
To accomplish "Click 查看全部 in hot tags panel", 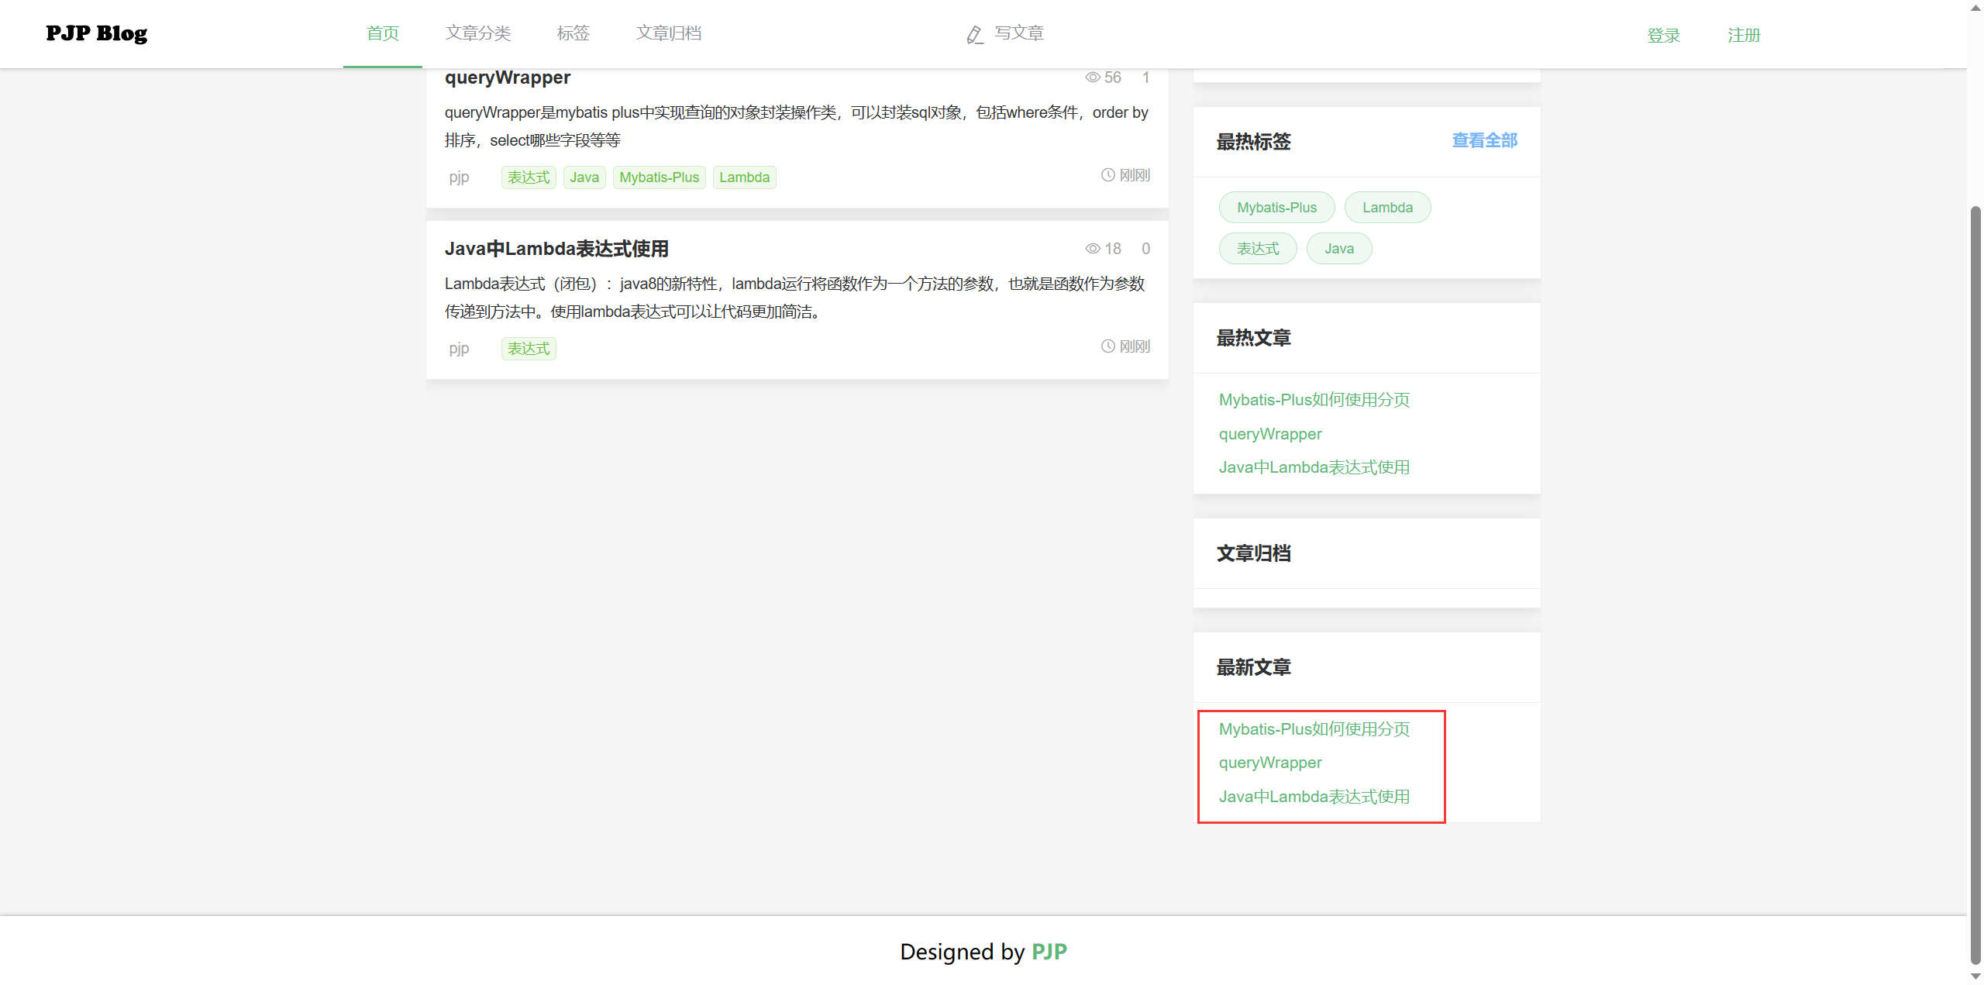I will (1484, 140).
